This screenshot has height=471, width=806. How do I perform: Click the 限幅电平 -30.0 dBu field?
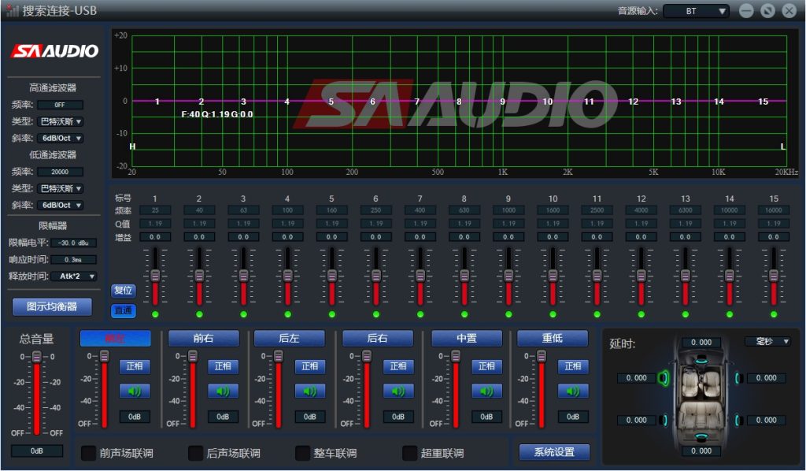73,243
